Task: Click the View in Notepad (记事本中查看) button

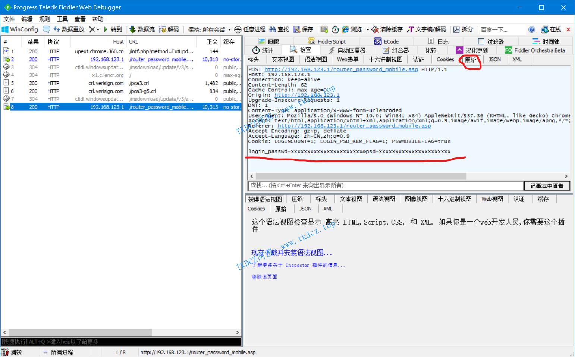Action: pos(547,185)
